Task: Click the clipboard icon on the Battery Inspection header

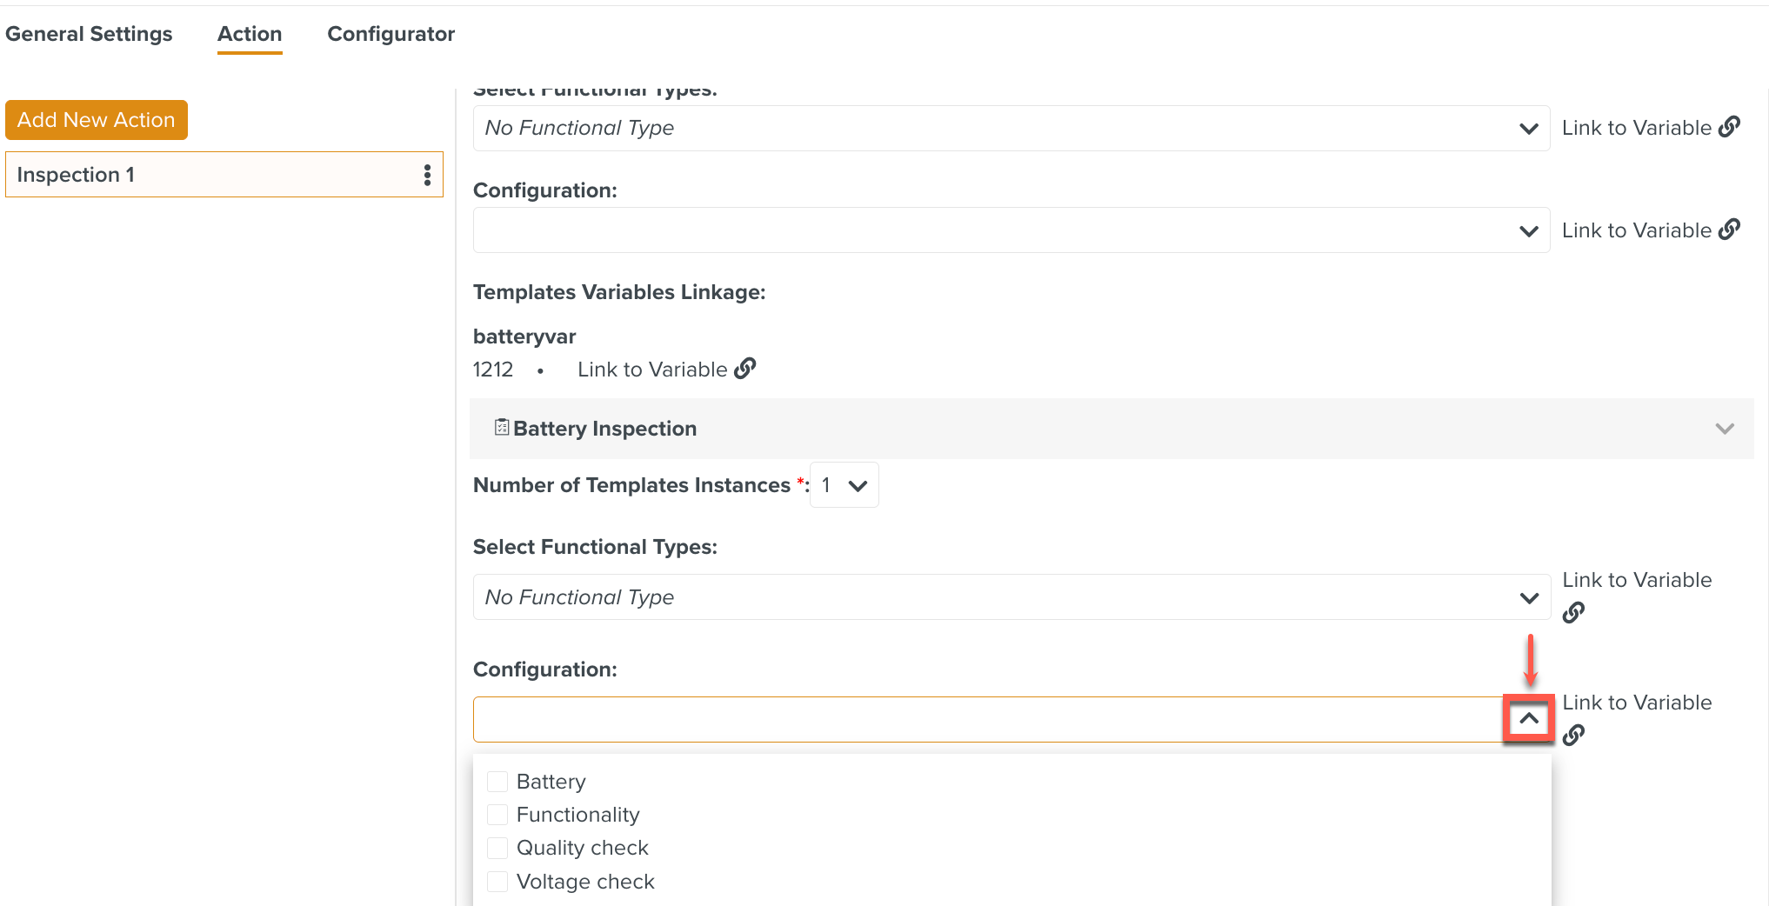Action: coord(502,427)
